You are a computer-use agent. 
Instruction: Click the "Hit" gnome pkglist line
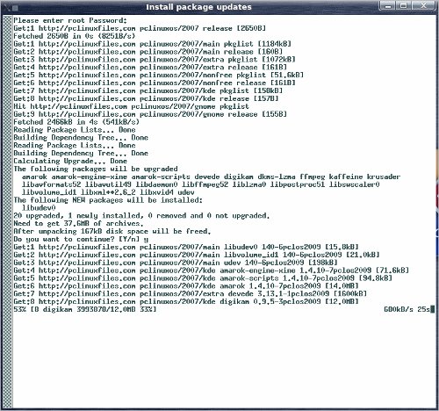131,106
